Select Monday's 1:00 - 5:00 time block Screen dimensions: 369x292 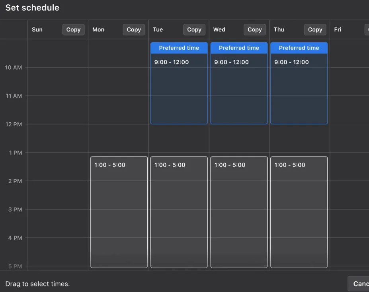119,212
